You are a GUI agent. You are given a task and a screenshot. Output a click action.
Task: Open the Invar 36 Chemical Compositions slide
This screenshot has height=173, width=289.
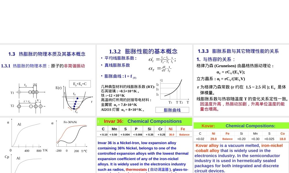(x=144, y=145)
